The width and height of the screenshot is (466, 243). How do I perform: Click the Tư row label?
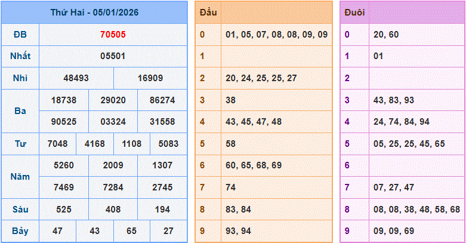point(20,144)
